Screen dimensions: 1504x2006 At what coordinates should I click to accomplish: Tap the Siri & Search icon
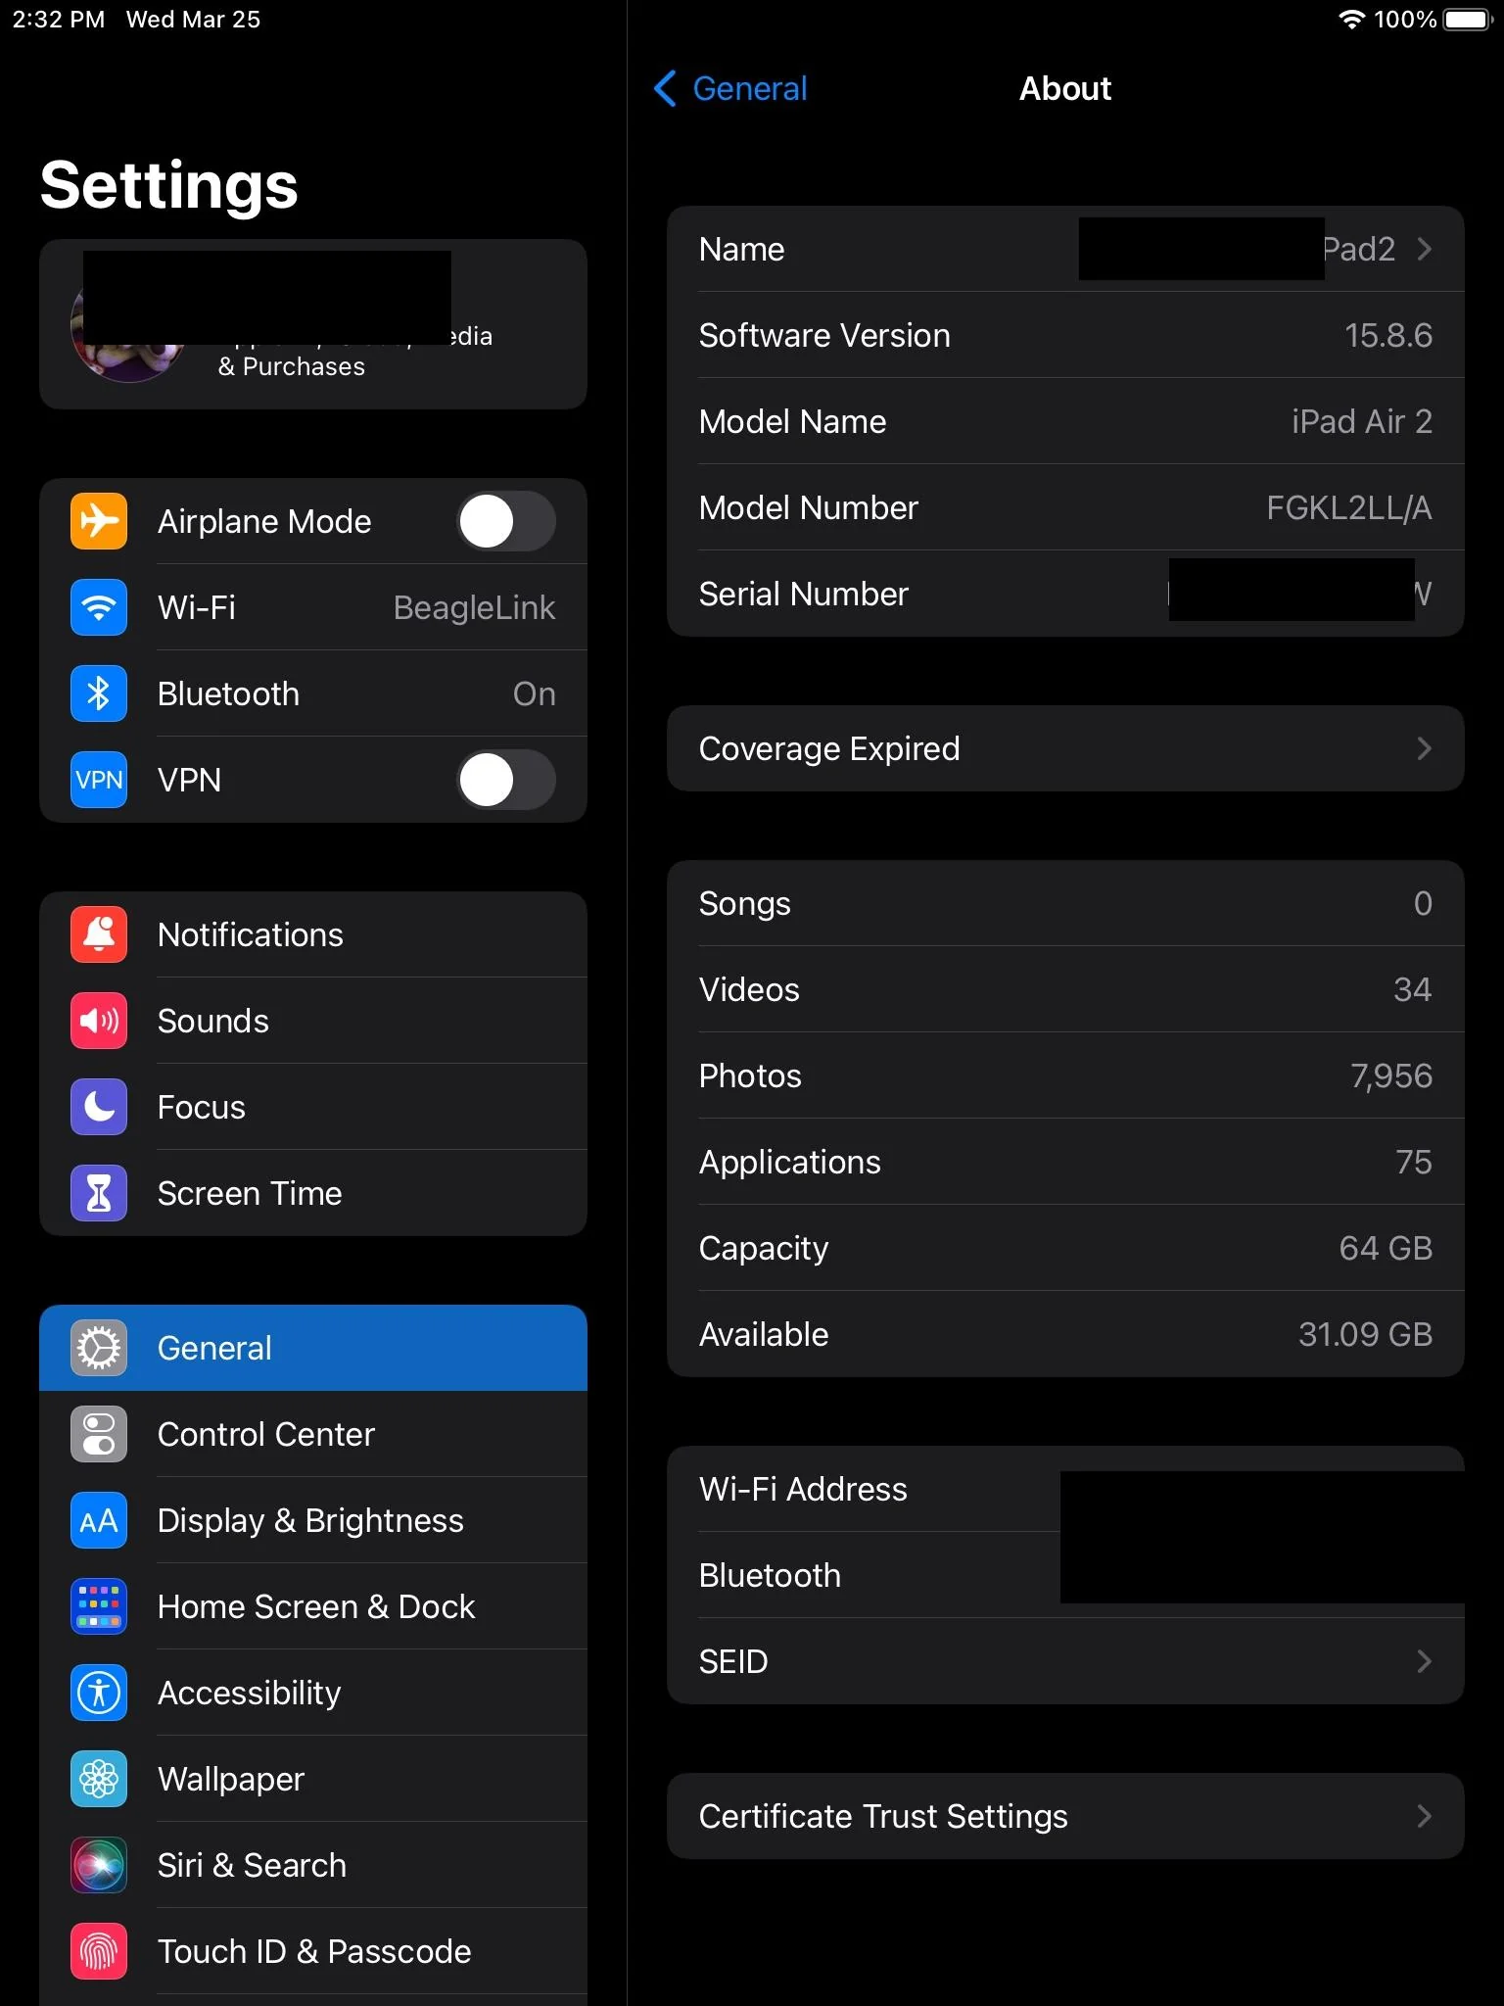point(99,1865)
